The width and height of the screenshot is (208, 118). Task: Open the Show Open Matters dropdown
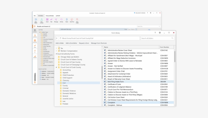coord(132,29)
